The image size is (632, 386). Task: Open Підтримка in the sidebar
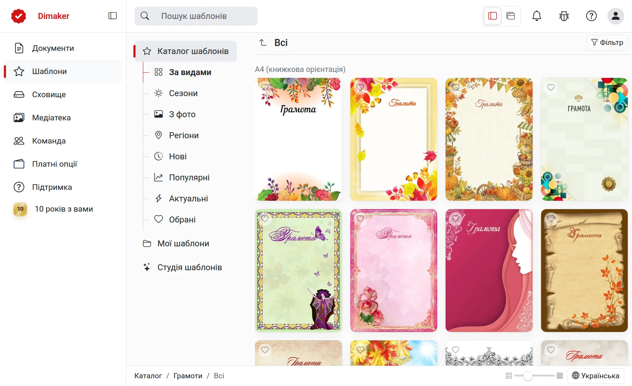[63, 187]
